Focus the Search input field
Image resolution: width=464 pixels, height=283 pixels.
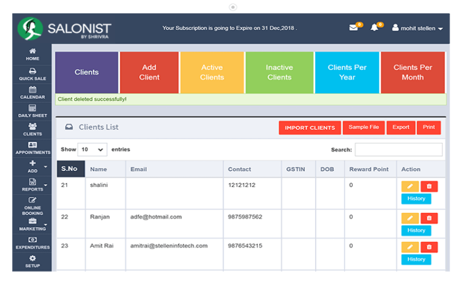click(398, 150)
